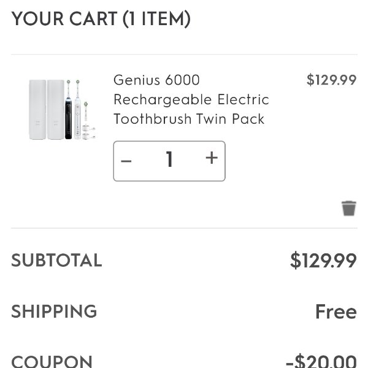The image size is (368, 368).
Task: Decrease quantity with the minus button
Action: pyautogui.click(x=126, y=161)
